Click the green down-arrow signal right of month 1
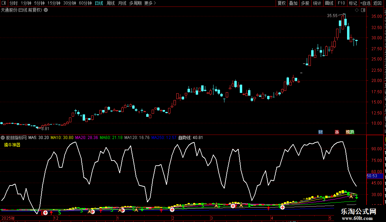The width and height of the screenshot is (386, 222). click(x=142, y=209)
